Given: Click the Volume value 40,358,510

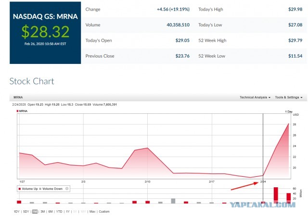Looking at the screenshot, I should coord(178,24).
